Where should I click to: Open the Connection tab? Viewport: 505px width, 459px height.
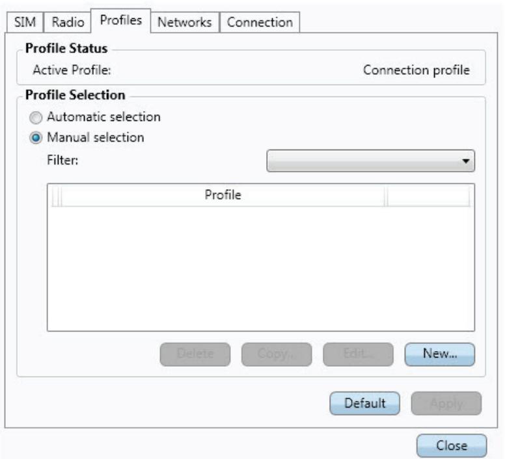(x=260, y=22)
